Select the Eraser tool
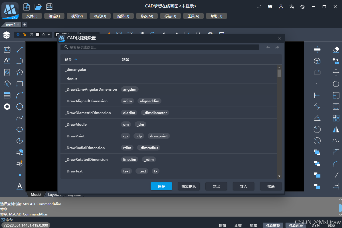The image size is (342, 228). (x=336, y=50)
